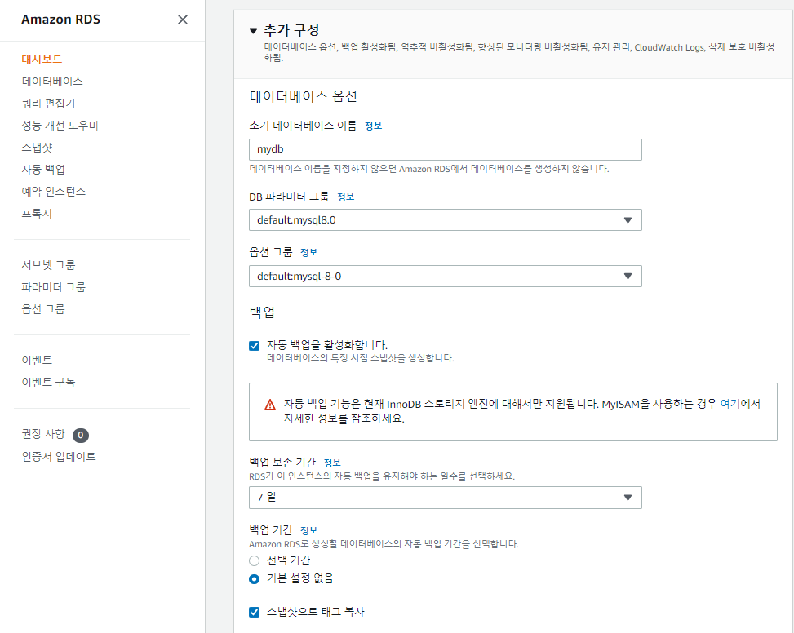Open 인증서 업데이트 in sidebar
This screenshot has width=794, height=633.
59,457
